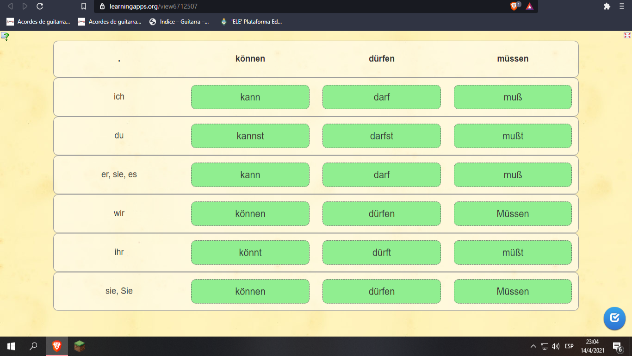The width and height of the screenshot is (632, 356).
Task: Open the Minecraft app in the taskbar
Action: (x=80, y=346)
